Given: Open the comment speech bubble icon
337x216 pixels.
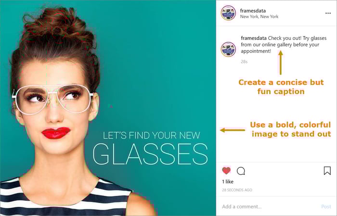Looking at the screenshot, I should pyautogui.click(x=241, y=171).
